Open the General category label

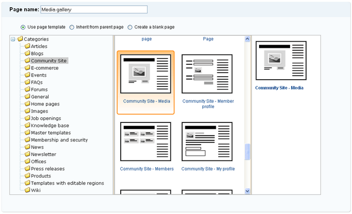[40, 97]
